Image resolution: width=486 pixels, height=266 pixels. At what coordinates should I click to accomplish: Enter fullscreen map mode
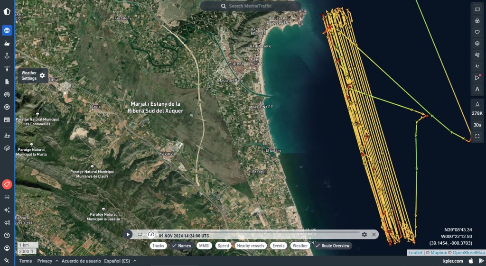pyautogui.click(x=477, y=136)
